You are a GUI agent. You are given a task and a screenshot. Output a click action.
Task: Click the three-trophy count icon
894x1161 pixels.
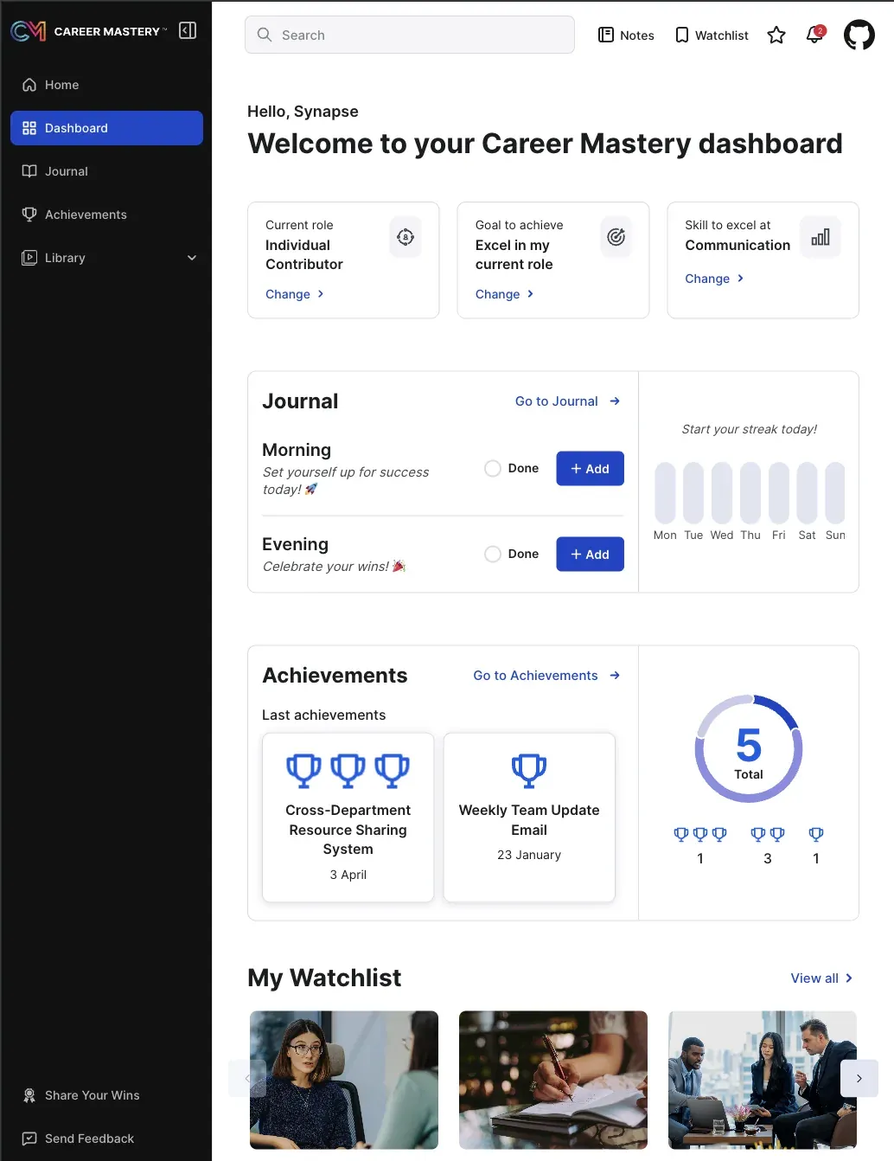(x=700, y=835)
